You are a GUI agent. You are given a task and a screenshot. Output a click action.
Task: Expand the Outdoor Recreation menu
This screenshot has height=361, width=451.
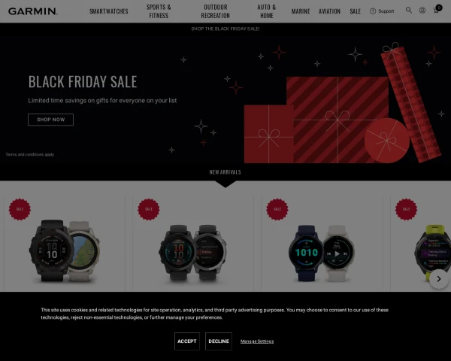pyautogui.click(x=216, y=11)
